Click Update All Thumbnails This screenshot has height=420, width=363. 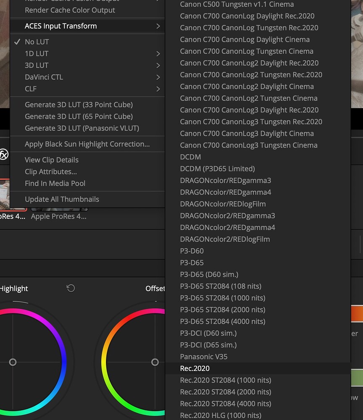click(62, 199)
